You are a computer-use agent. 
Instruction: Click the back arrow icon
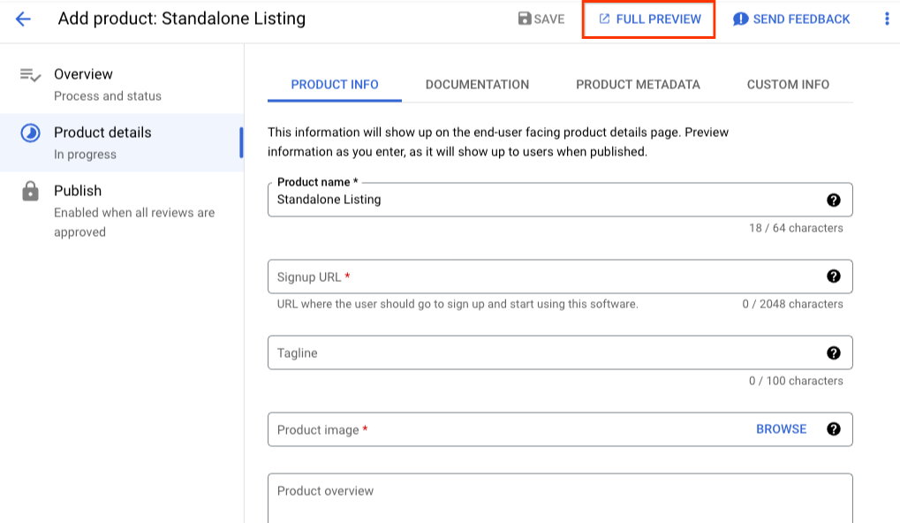point(23,19)
